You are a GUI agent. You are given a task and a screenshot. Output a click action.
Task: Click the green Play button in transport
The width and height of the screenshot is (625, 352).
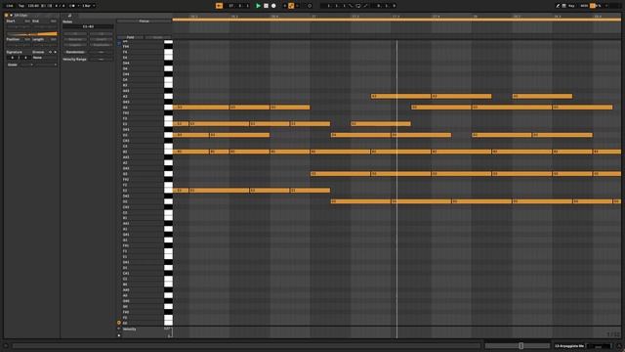[x=258, y=6]
